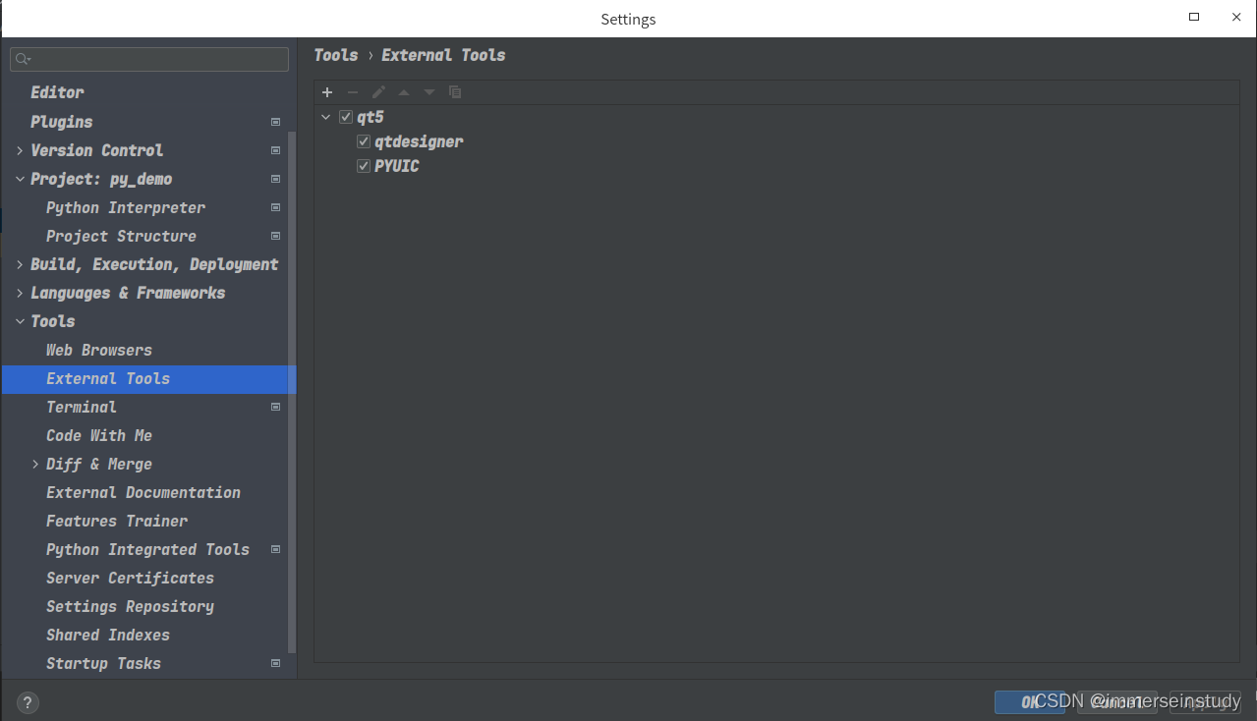Open the Plugins settings page

pyautogui.click(x=61, y=122)
